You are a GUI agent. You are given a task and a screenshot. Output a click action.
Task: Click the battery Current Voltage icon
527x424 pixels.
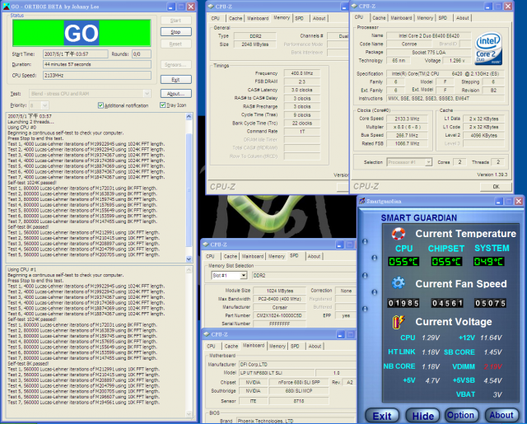(x=399, y=322)
